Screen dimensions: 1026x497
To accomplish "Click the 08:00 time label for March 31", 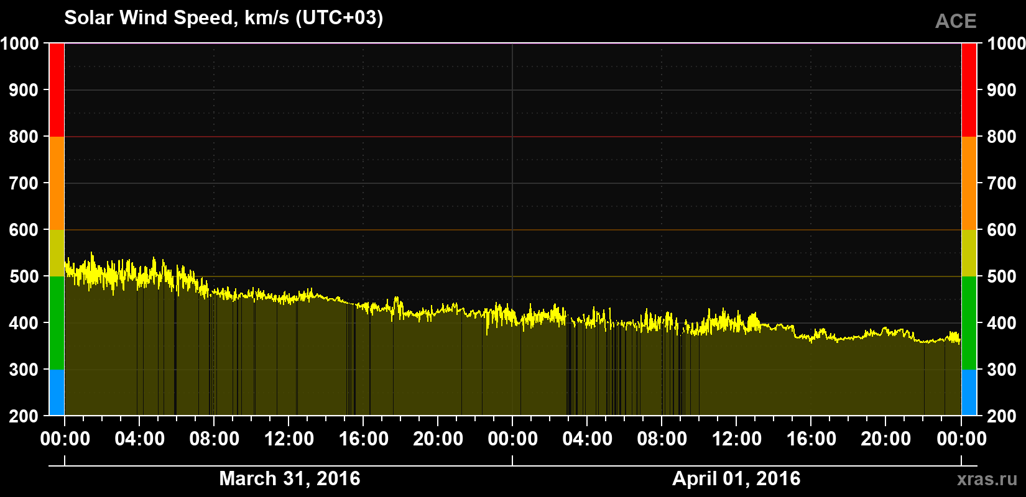I will pos(215,439).
